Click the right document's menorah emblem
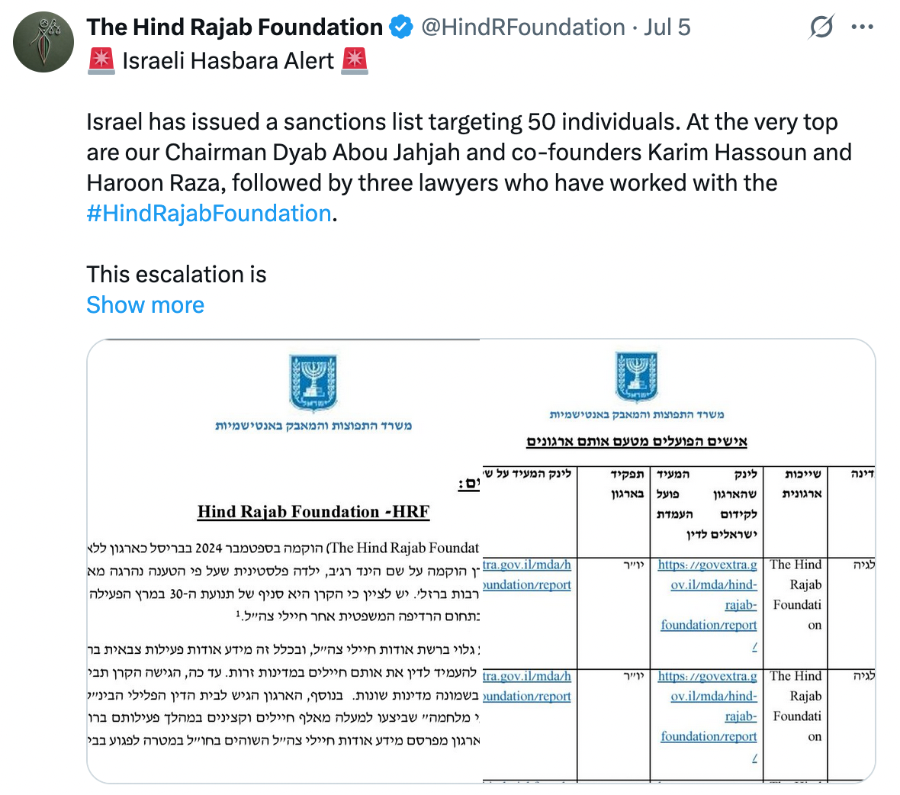 637,377
